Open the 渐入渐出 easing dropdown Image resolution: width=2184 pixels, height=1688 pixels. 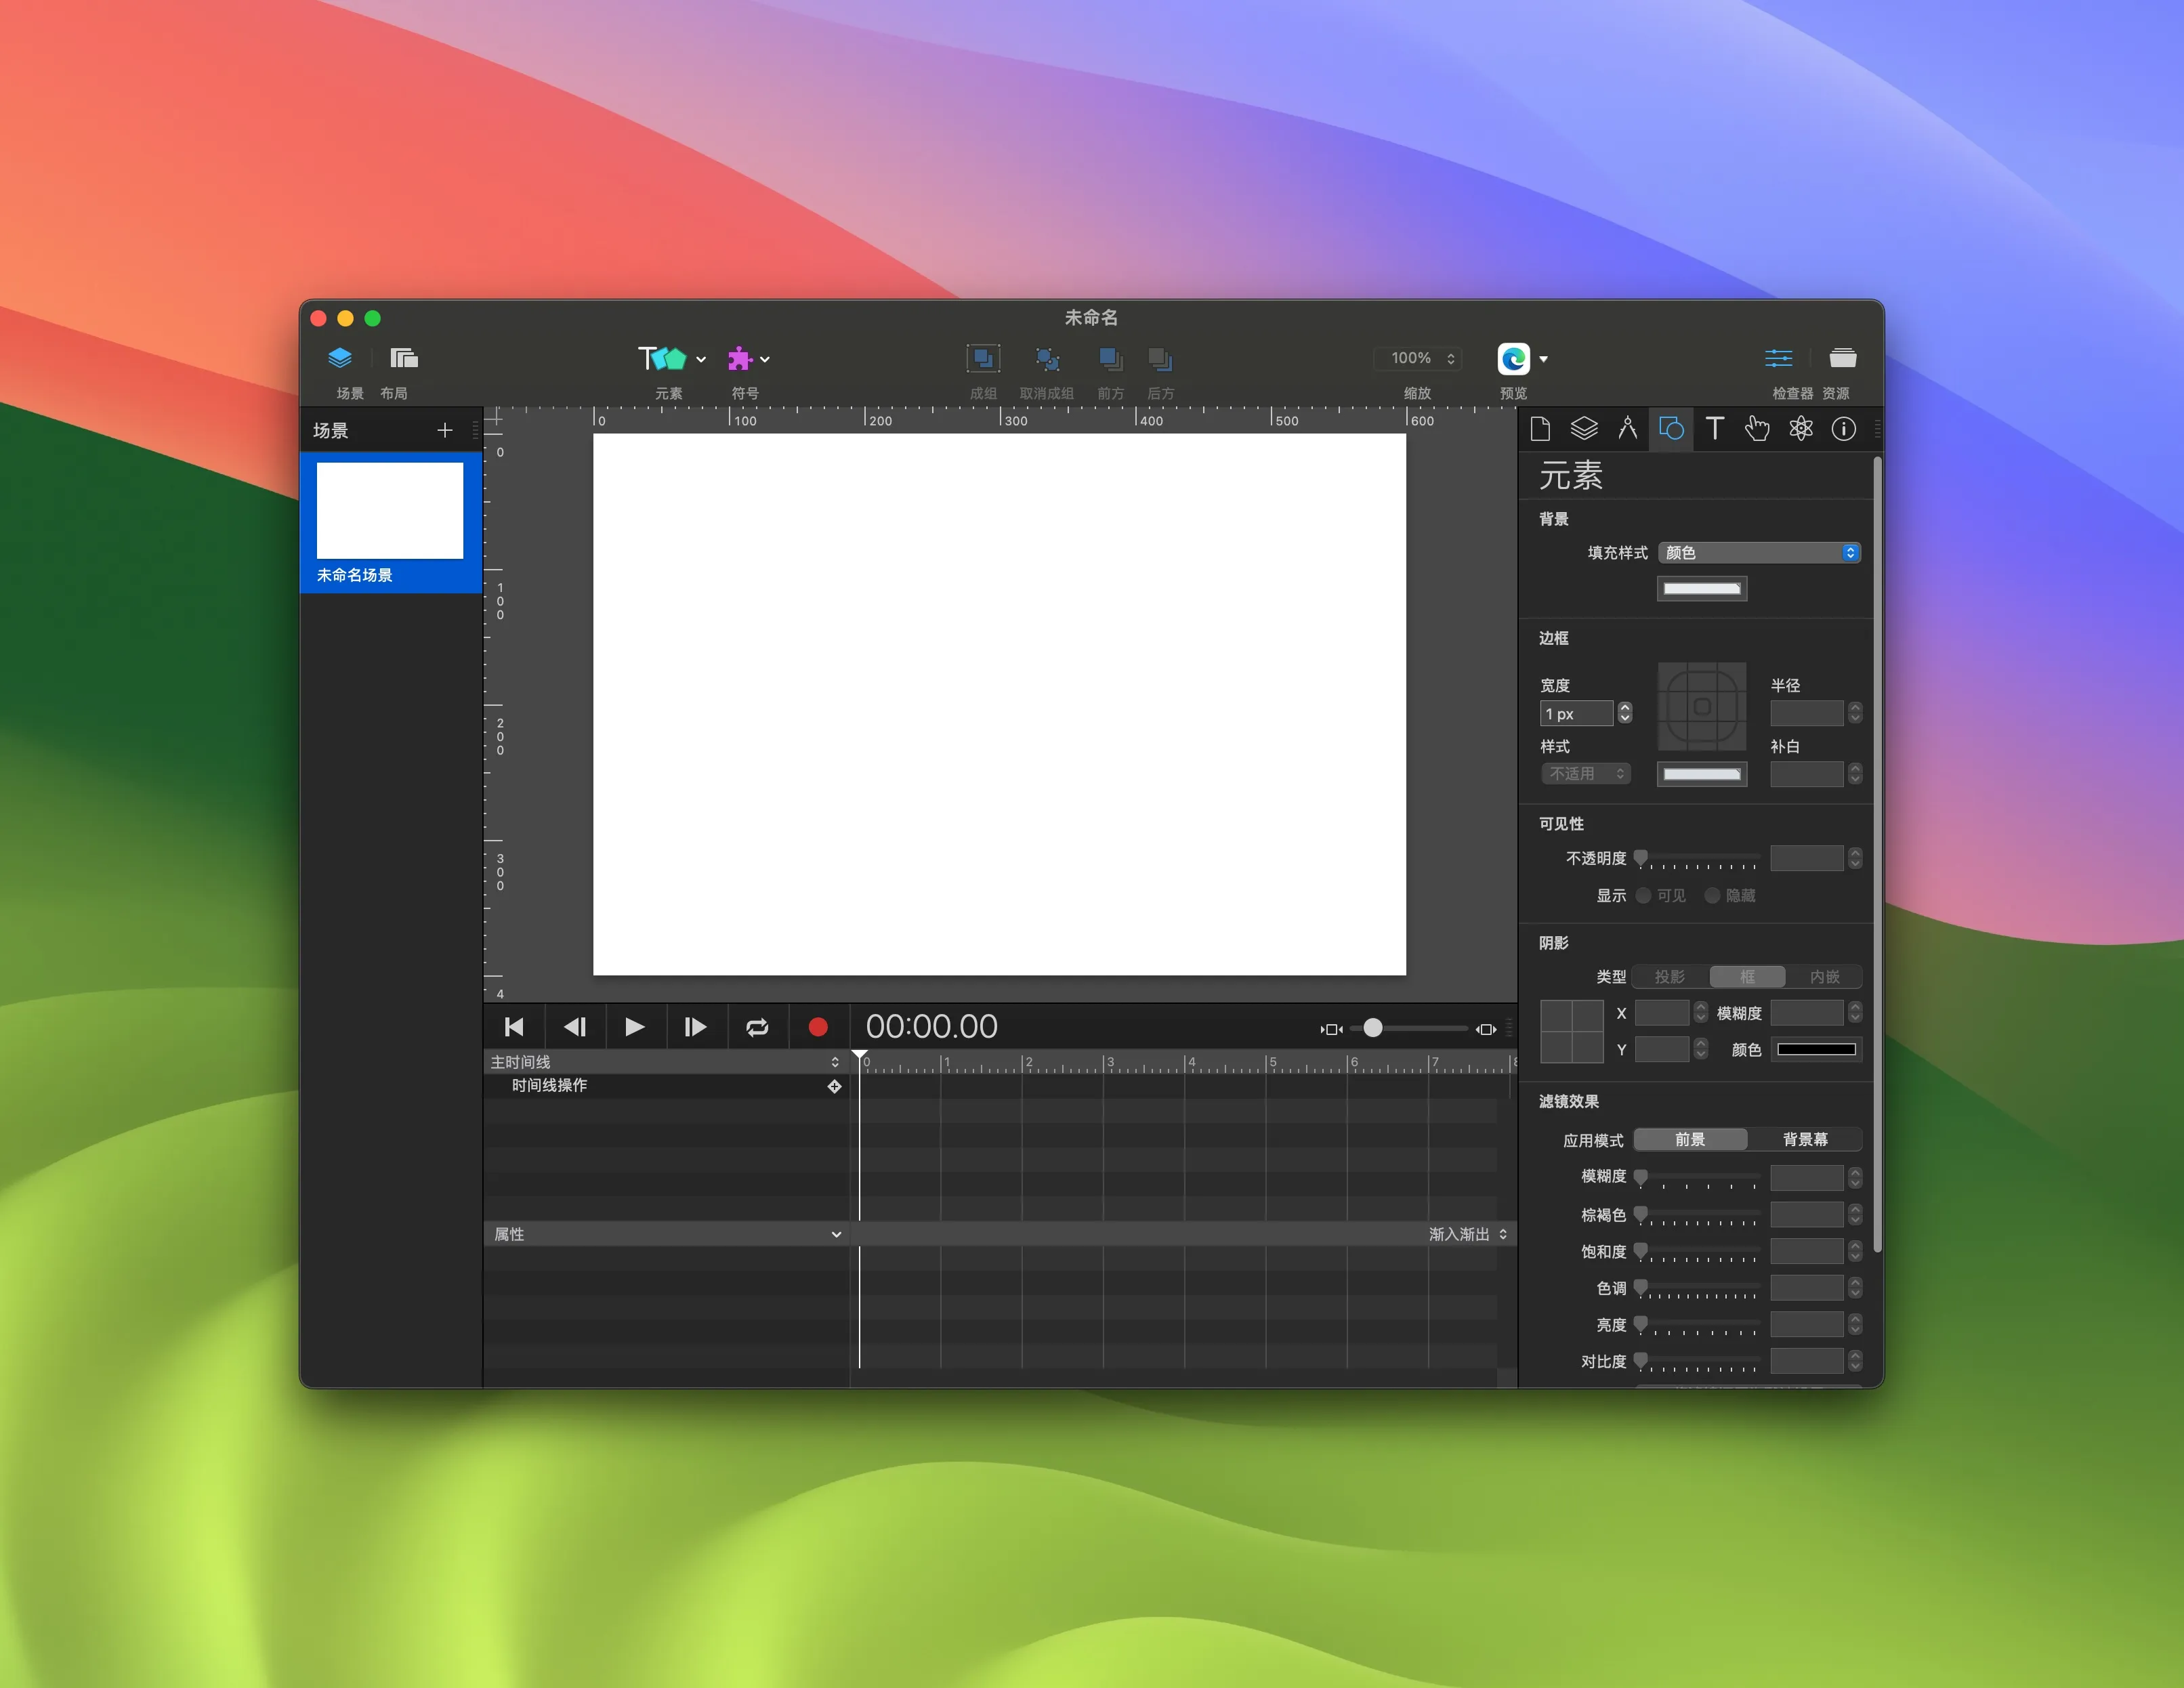(x=1468, y=1233)
